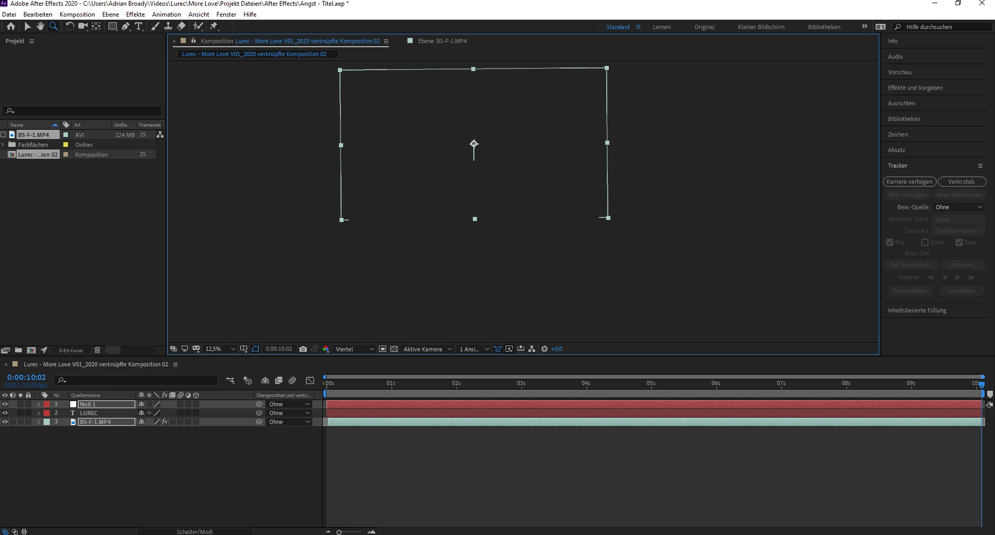
Task: Select the Selection arrow tool
Action: (28, 26)
